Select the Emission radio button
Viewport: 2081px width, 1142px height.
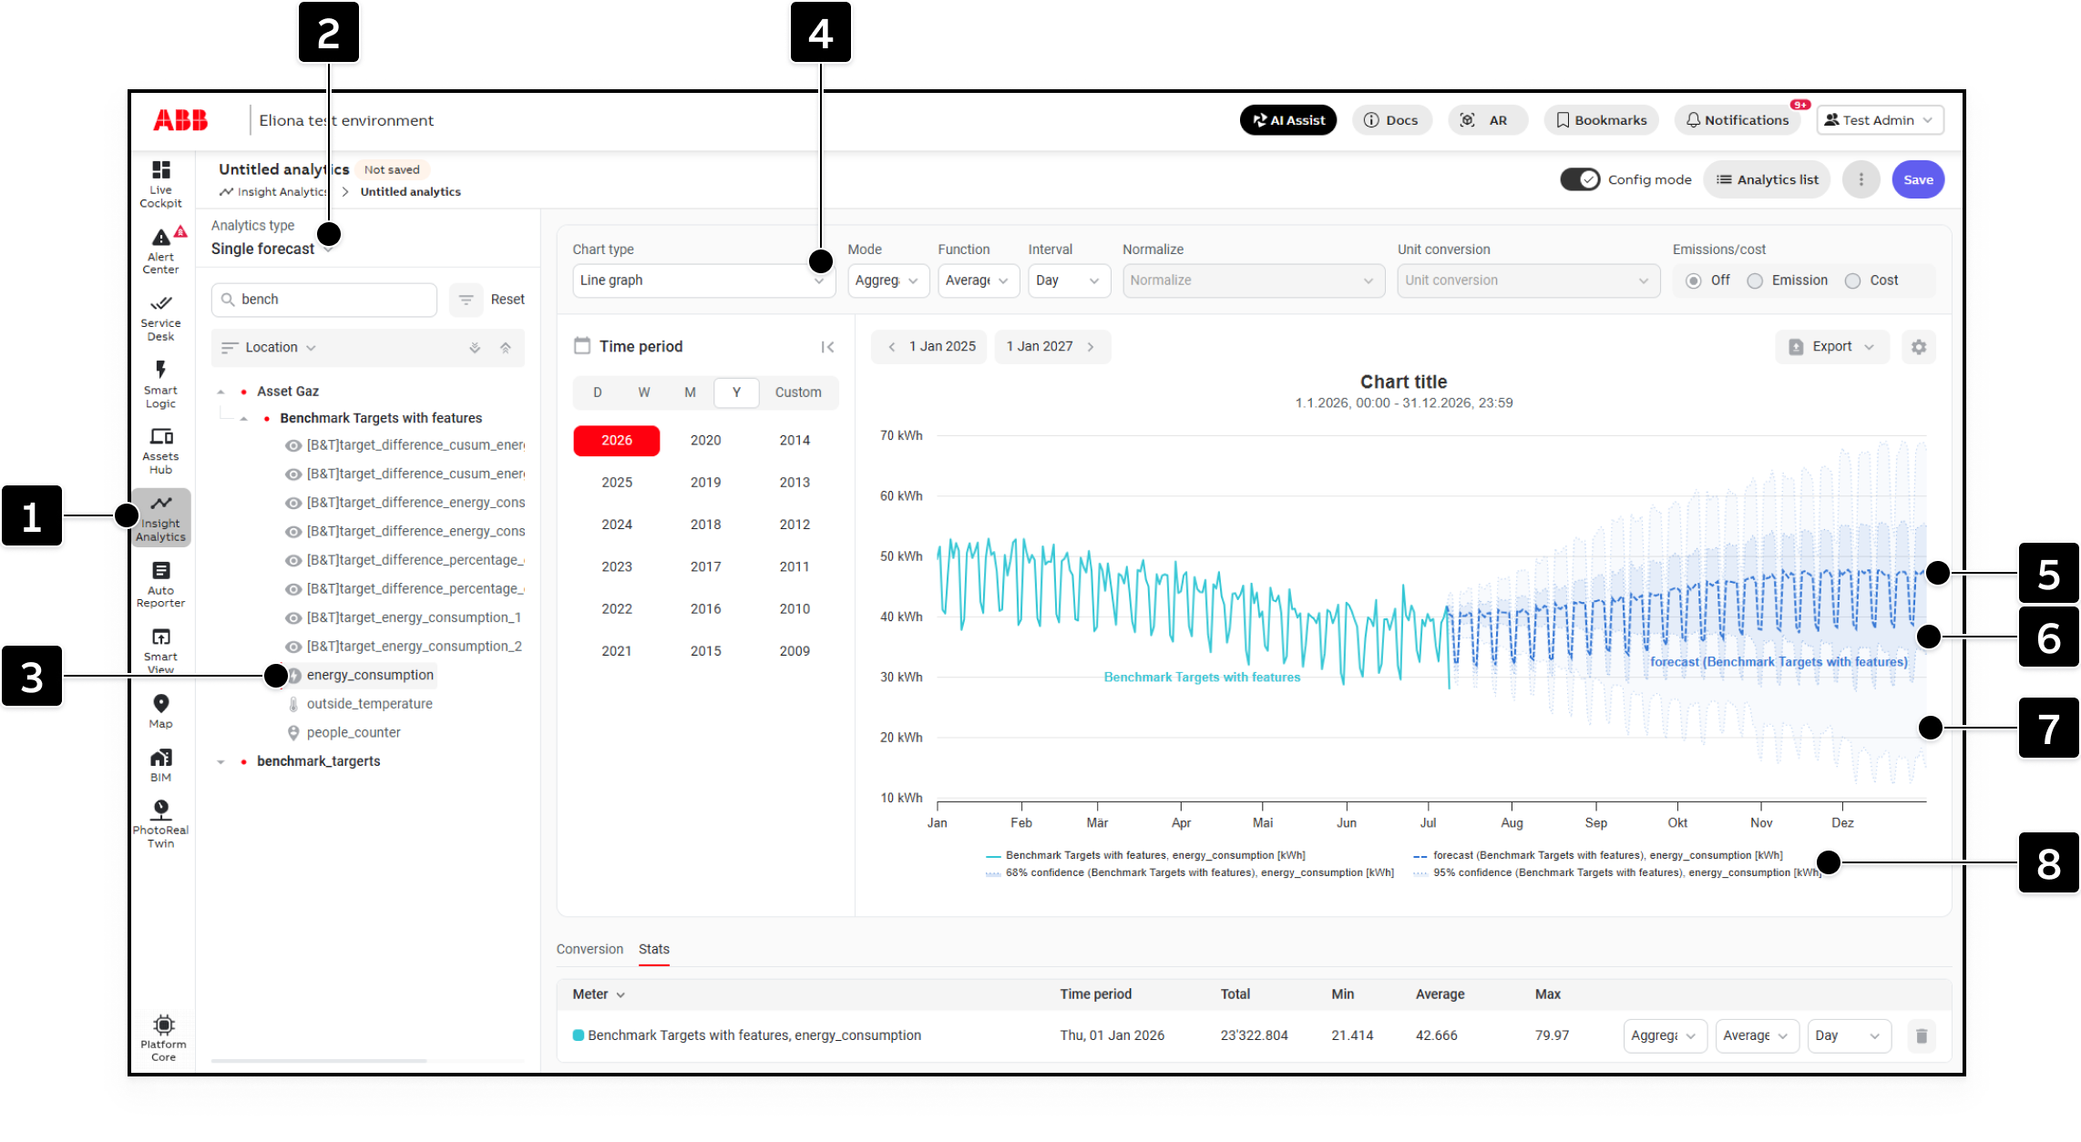pyautogui.click(x=1755, y=280)
